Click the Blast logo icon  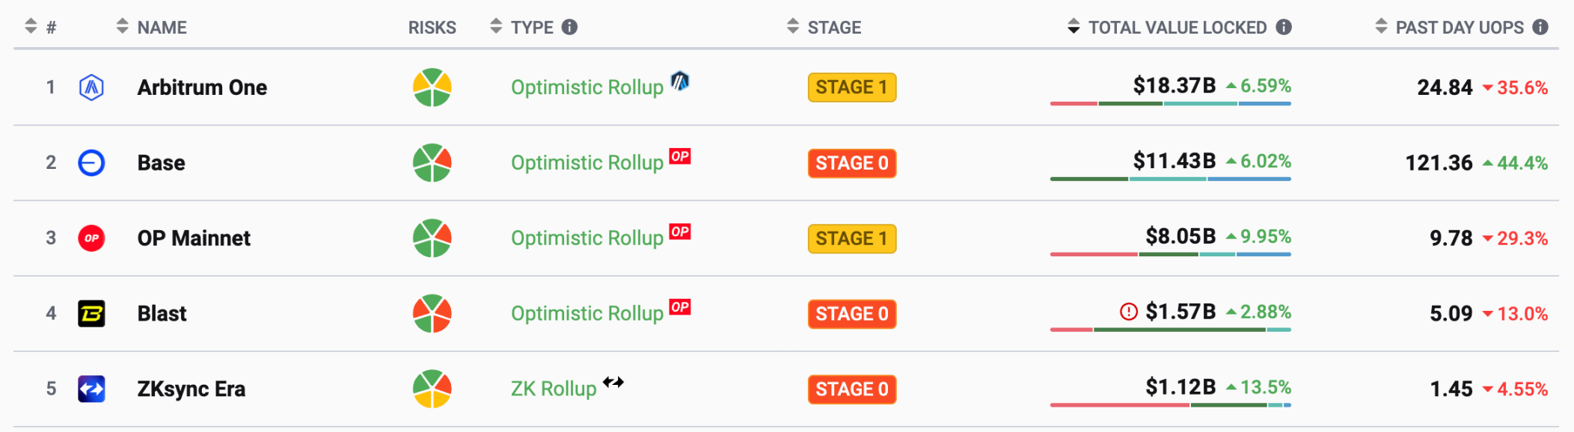click(x=91, y=314)
